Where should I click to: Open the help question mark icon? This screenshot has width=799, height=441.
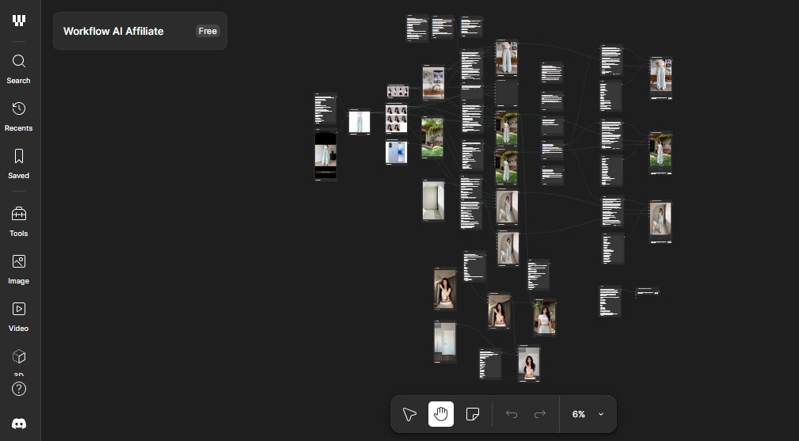click(x=19, y=389)
